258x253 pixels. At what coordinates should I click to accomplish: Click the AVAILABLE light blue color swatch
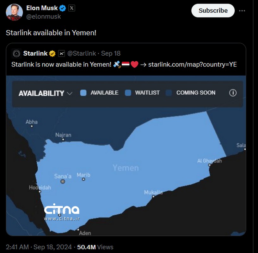point(83,93)
